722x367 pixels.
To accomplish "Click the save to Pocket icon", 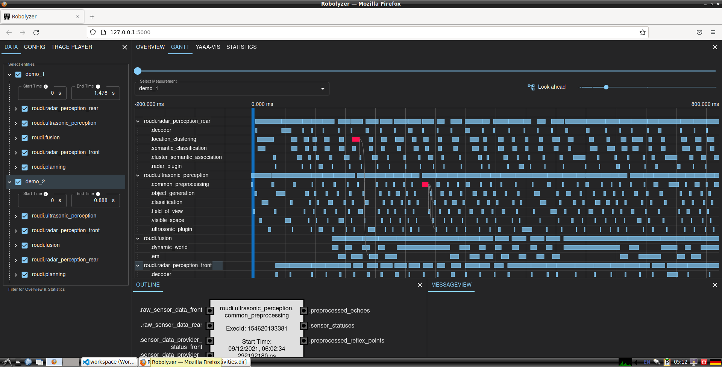I will tap(699, 33).
